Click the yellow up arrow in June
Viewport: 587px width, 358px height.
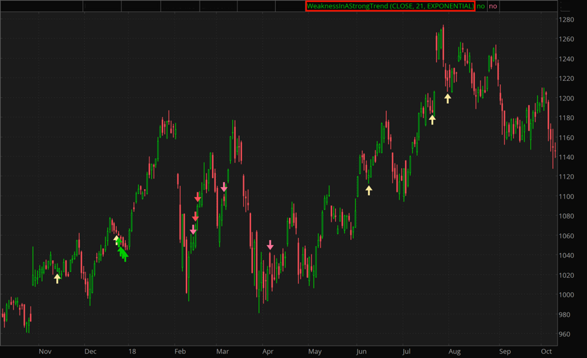point(369,190)
